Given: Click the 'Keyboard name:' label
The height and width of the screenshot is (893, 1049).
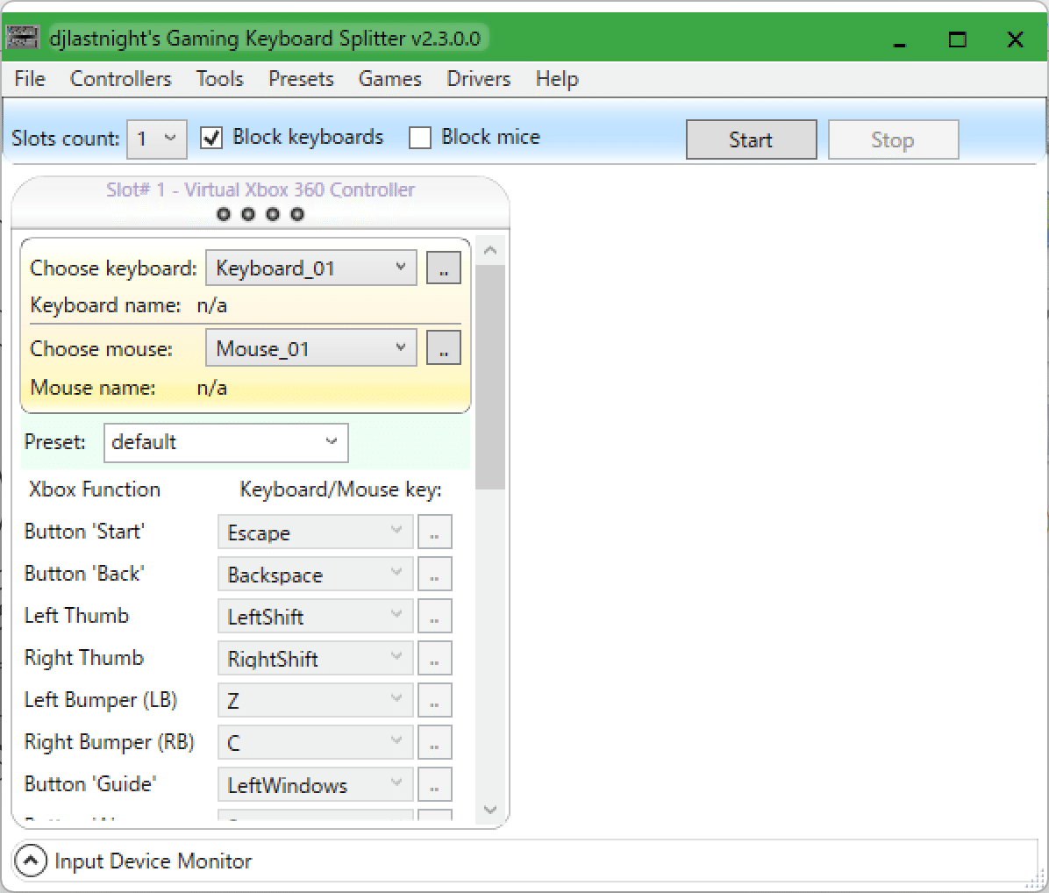Looking at the screenshot, I should click(x=106, y=305).
